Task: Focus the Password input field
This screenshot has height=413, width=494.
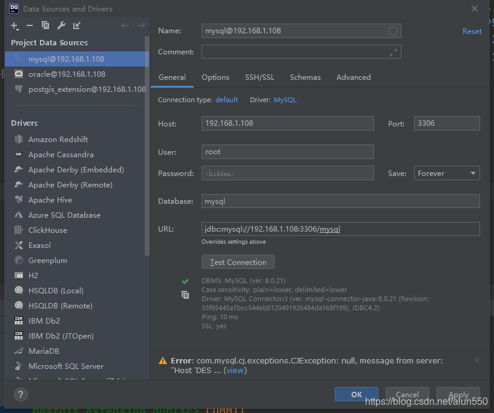Action: 288,173
